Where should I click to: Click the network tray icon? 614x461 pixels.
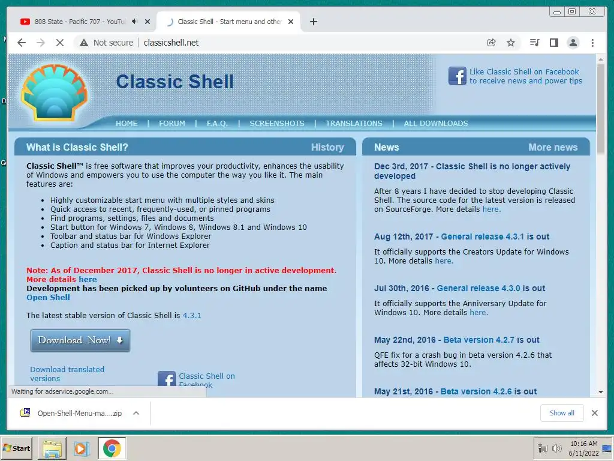click(x=542, y=448)
